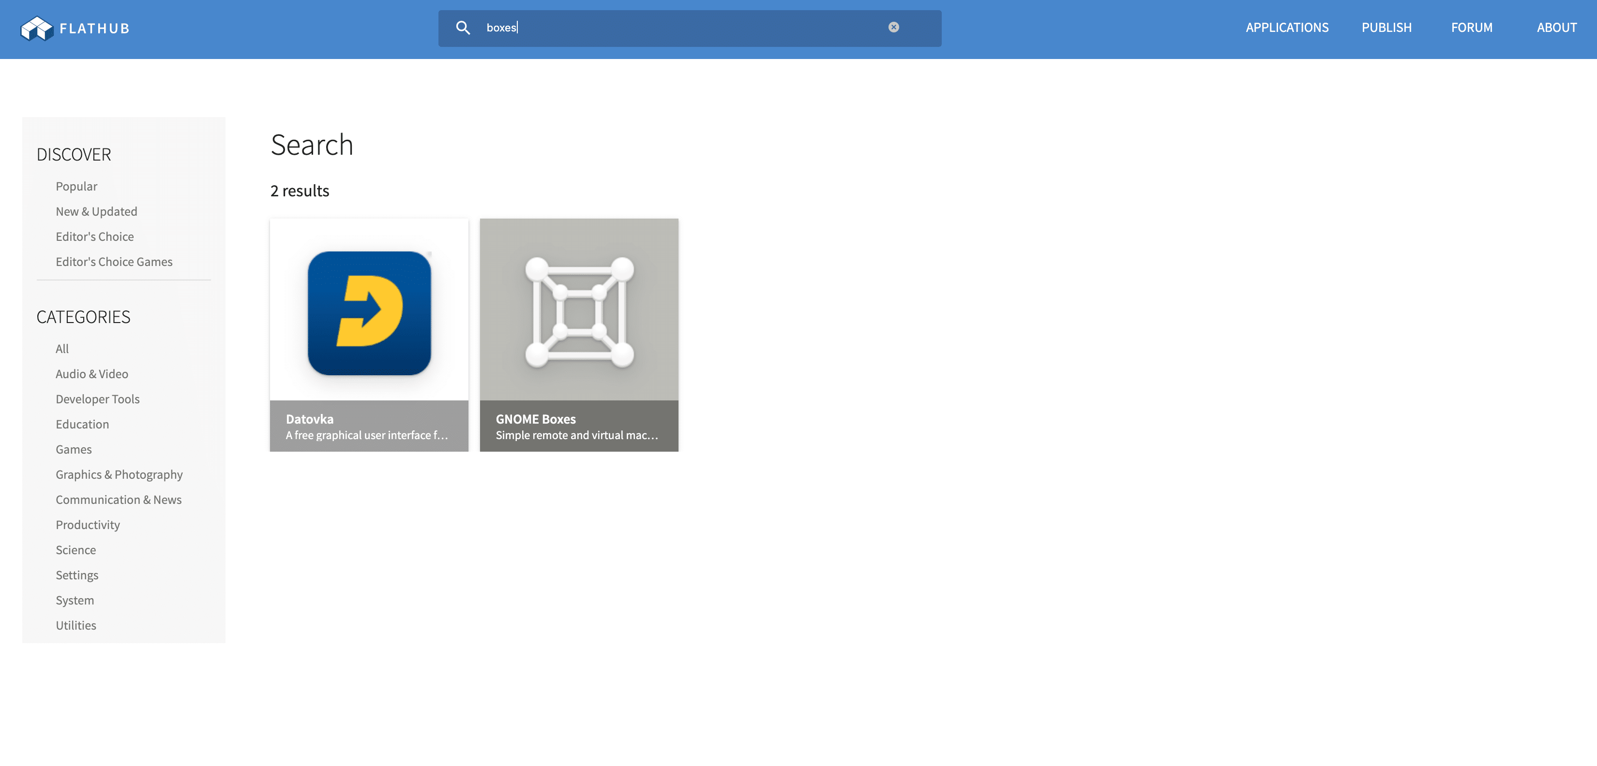Expand the Developer Tools category
This screenshot has height=766, width=1597.
[98, 399]
